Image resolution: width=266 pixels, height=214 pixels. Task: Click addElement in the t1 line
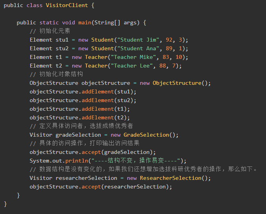(x=98, y=109)
